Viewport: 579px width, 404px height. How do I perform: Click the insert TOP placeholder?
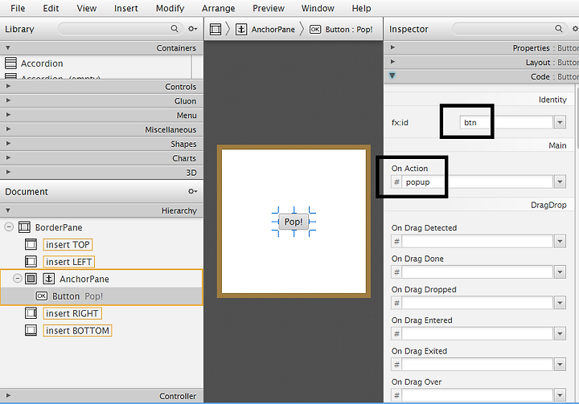tap(68, 245)
